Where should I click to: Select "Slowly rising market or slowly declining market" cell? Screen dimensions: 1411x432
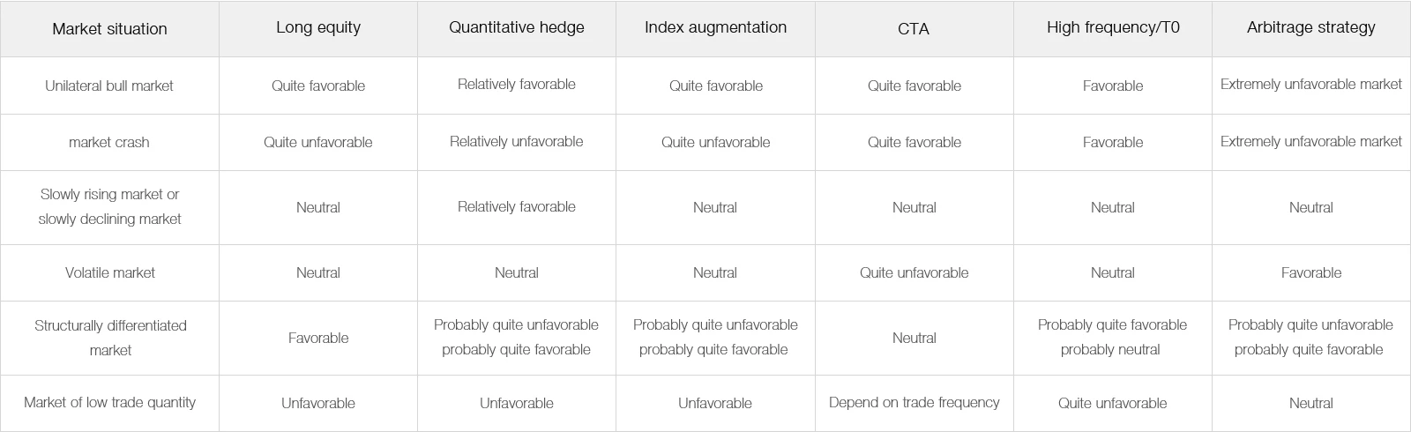tap(109, 206)
